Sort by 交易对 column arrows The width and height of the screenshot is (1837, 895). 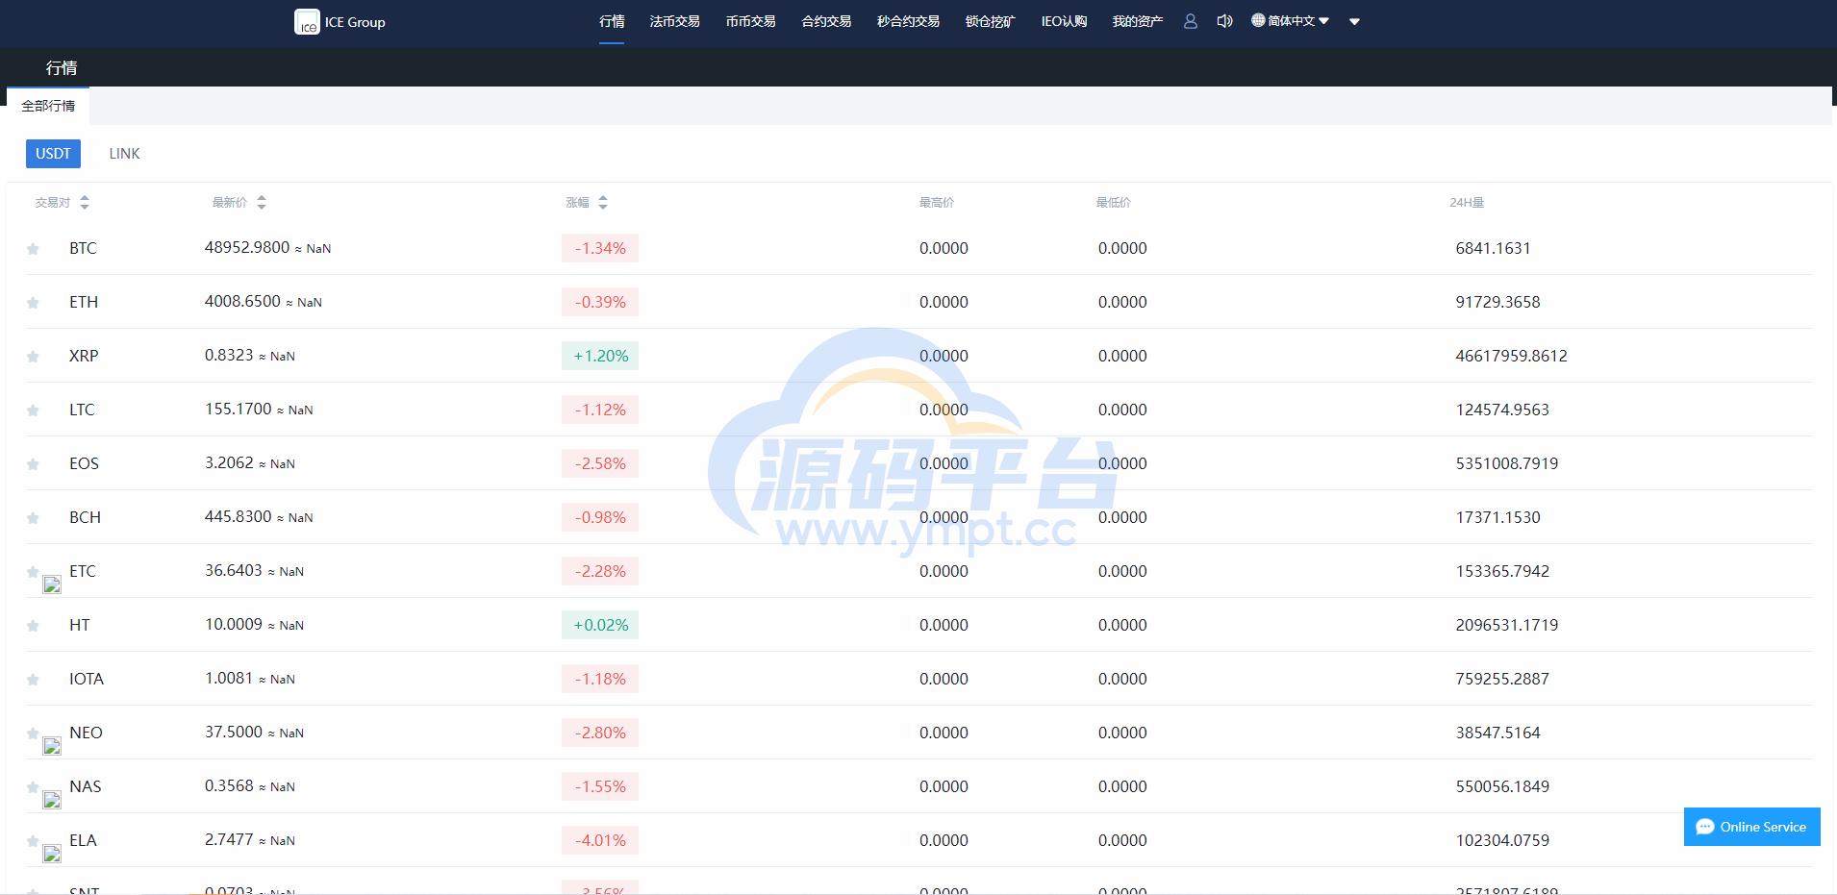pos(85,202)
